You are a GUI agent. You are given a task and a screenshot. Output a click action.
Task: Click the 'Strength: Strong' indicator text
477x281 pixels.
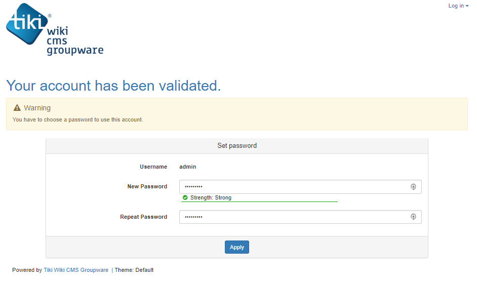pyautogui.click(x=211, y=198)
